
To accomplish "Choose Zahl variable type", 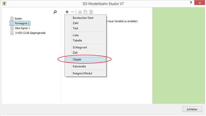I will (85, 23).
